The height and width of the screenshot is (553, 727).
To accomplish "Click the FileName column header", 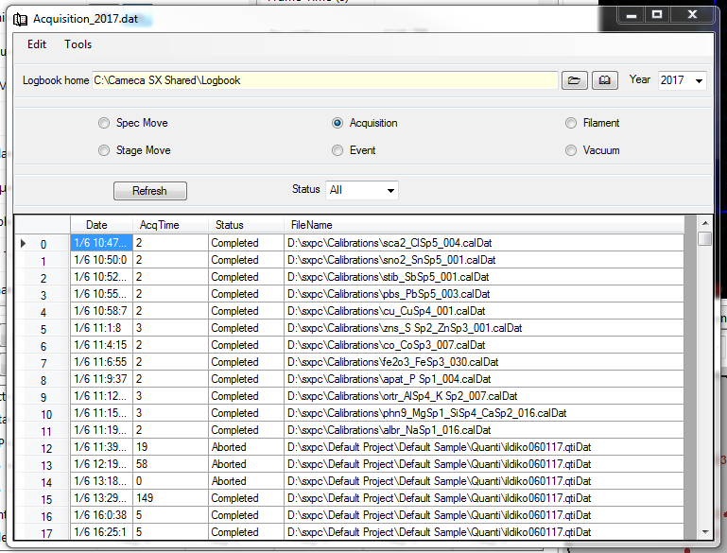I will pos(311,225).
